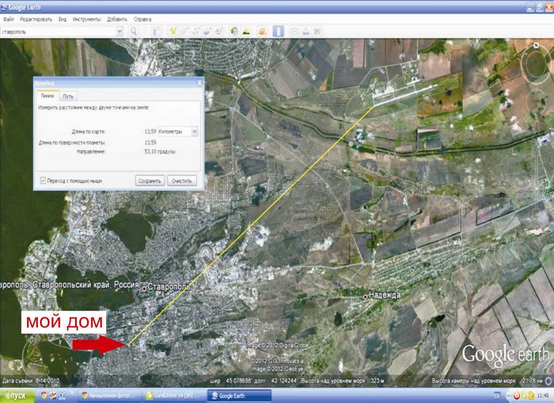Click the streaming status circle indicator
The width and height of the screenshot is (554, 403).
[x=549, y=381]
